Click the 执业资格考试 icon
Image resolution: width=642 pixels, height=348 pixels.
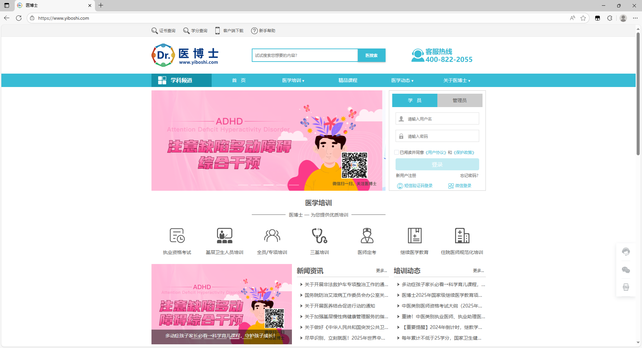coord(177,236)
